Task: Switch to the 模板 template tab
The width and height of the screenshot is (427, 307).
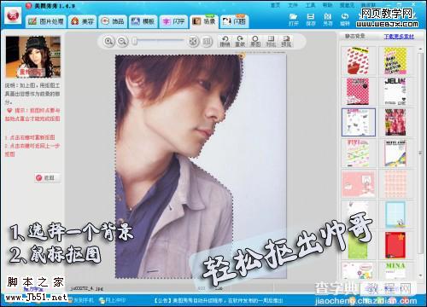Action: pos(143,21)
